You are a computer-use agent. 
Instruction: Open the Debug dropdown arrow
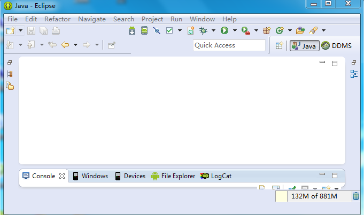pyautogui.click(x=213, y=30)
